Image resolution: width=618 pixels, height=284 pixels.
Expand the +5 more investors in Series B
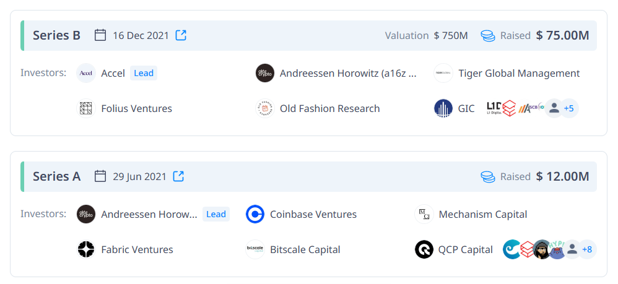coord(568,108)
